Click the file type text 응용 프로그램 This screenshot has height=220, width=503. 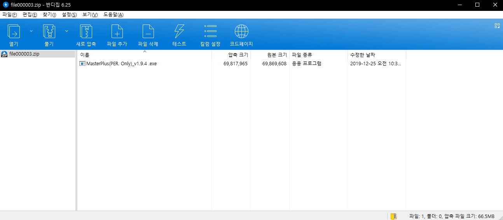coord(307,64)
